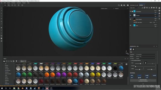This screenshot has height=90, width=161.
Task: Select the highlighted blue material thumbnail in shelf
Action: [x=75, y=81]
